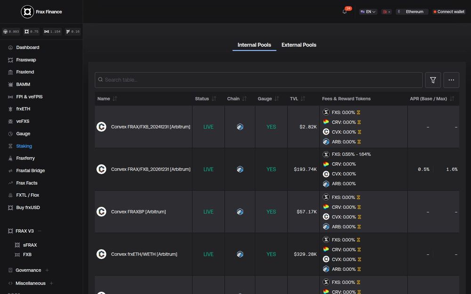
Task: Click the 1.154 FPI price chip
Action: pyautogui.click(x=52, y=32)
